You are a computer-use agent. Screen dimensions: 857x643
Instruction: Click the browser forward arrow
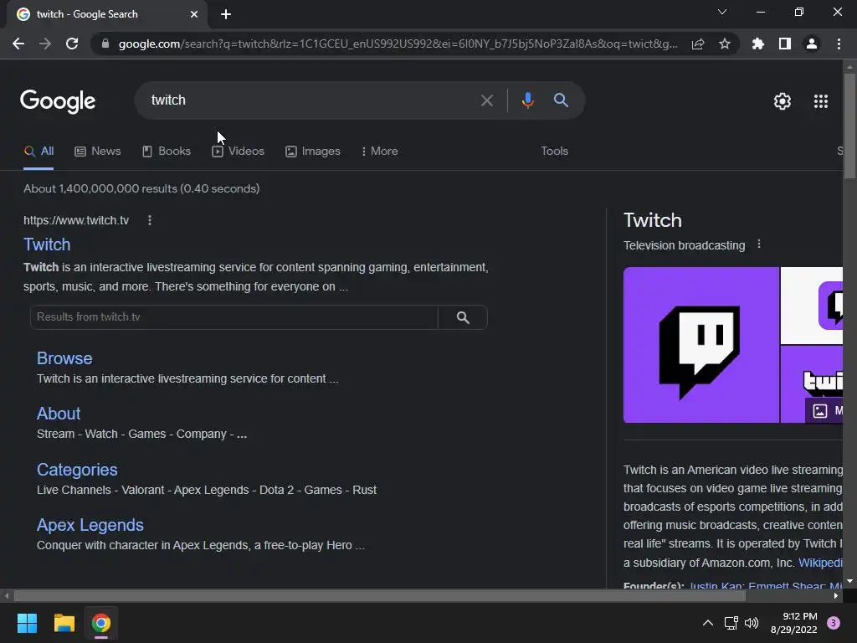coord(45,44)
